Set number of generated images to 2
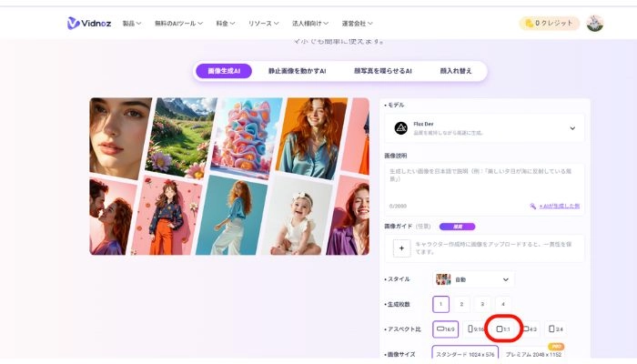This screenshot has width=637, height=364. pos(462,305)
